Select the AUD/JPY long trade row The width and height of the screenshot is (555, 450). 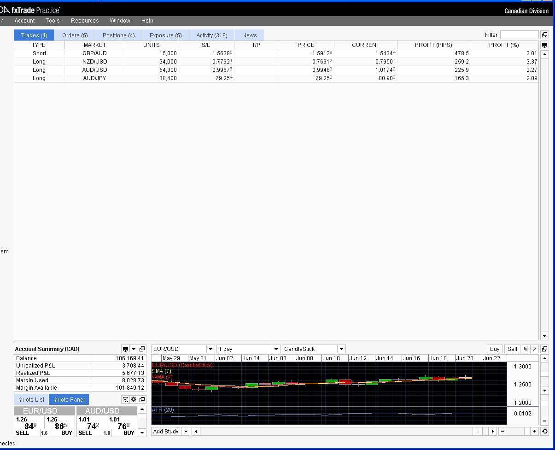pos(276,78)
